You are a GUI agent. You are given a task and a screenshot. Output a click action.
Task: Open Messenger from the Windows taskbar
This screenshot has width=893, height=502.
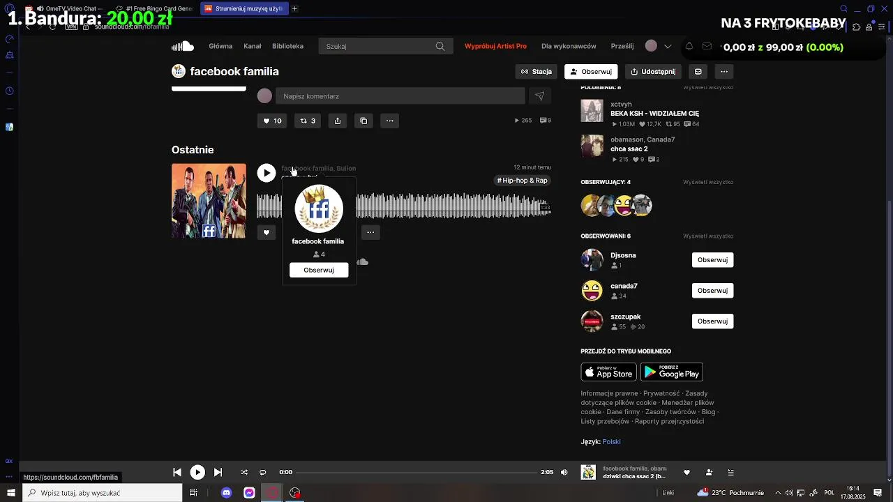pyautogui.click(x=249, y=493)
